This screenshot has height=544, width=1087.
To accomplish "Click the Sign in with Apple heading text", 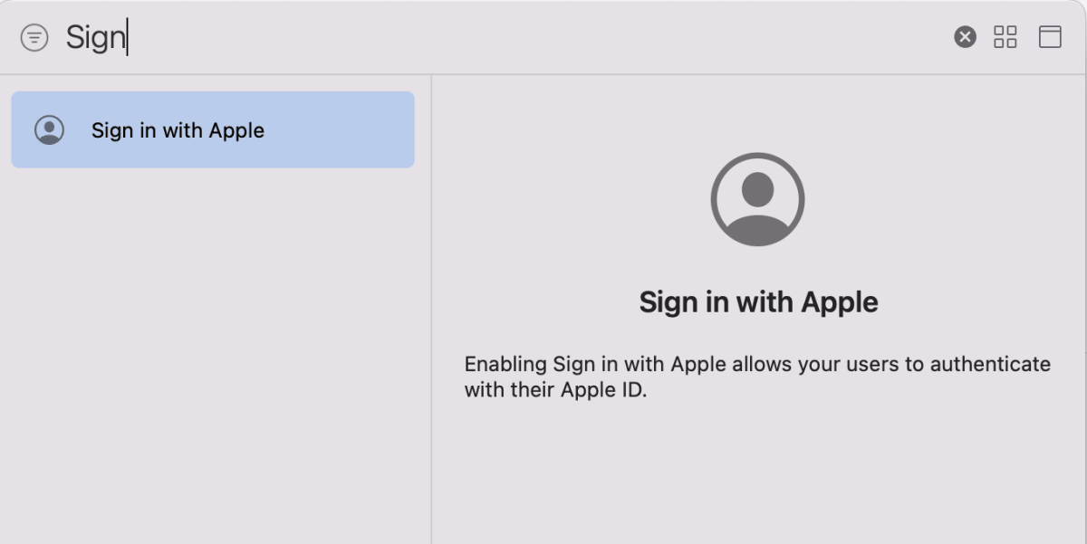I will 759,301.
